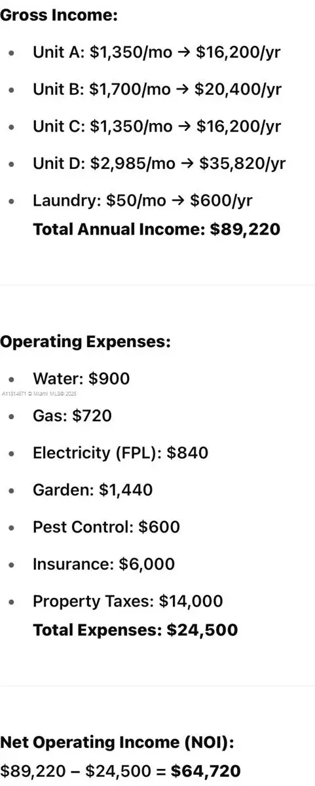Click the Operating Expenses heading

click(x=85, y=341)
